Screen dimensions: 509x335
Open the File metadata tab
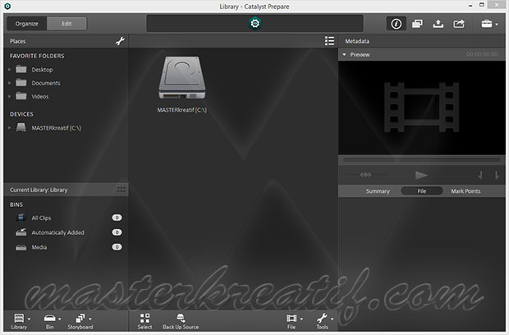coord(422,190)
